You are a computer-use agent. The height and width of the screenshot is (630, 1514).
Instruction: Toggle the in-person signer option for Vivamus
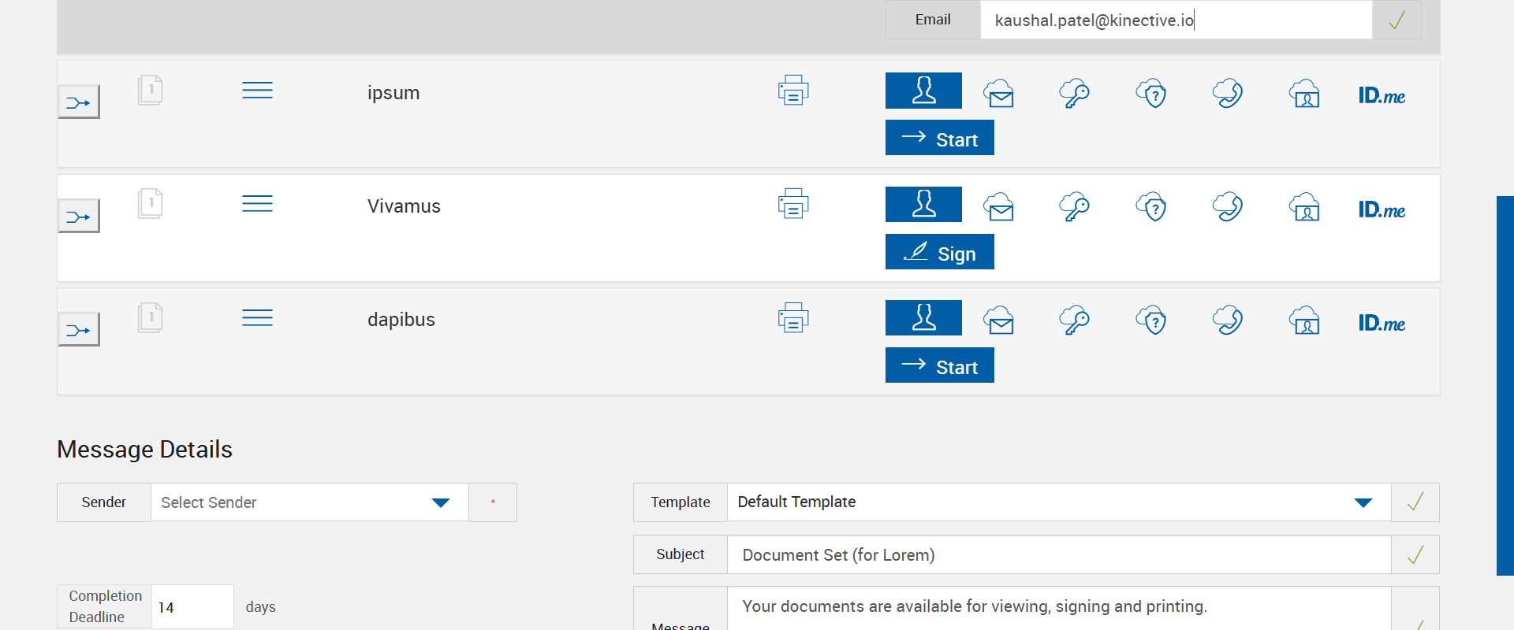tap(923, 205)
